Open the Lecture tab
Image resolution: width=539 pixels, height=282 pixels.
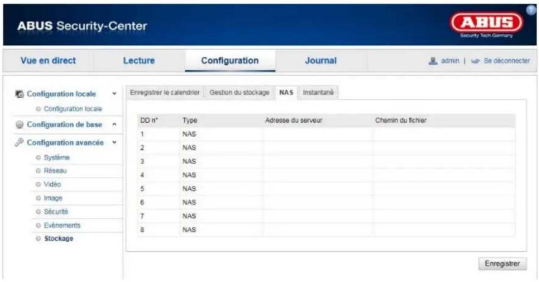(139, 61)
